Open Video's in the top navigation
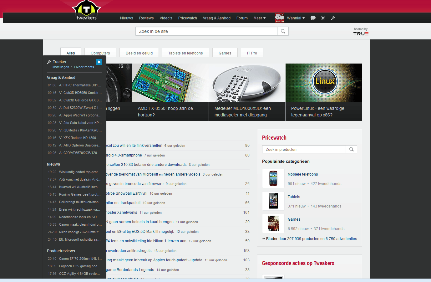431x282 pixels. coord(166,18)
